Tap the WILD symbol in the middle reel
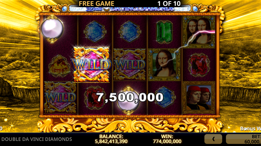 coord(130,64)
